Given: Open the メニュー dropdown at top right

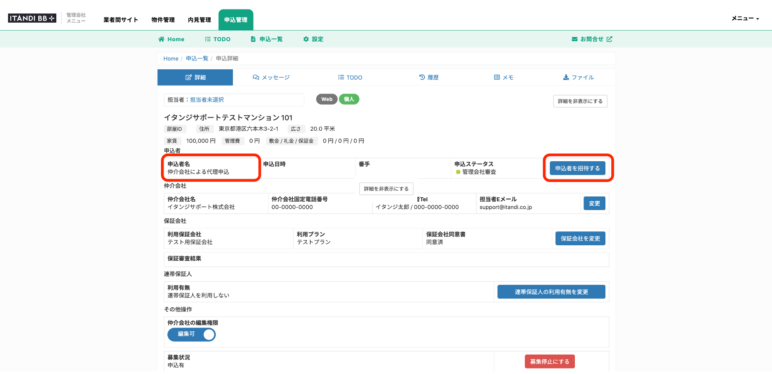Looking at the screenshot, I should click(x=745, y=18).
